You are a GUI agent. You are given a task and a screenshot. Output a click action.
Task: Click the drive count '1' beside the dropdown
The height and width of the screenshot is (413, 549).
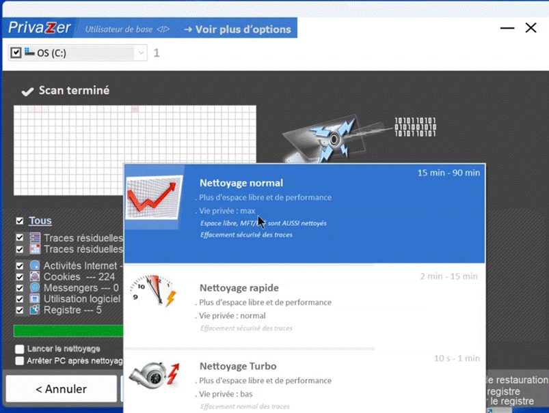[x=157, y=53]
